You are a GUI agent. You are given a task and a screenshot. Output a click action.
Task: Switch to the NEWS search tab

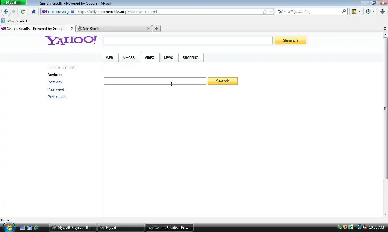[x=169, y=58]
